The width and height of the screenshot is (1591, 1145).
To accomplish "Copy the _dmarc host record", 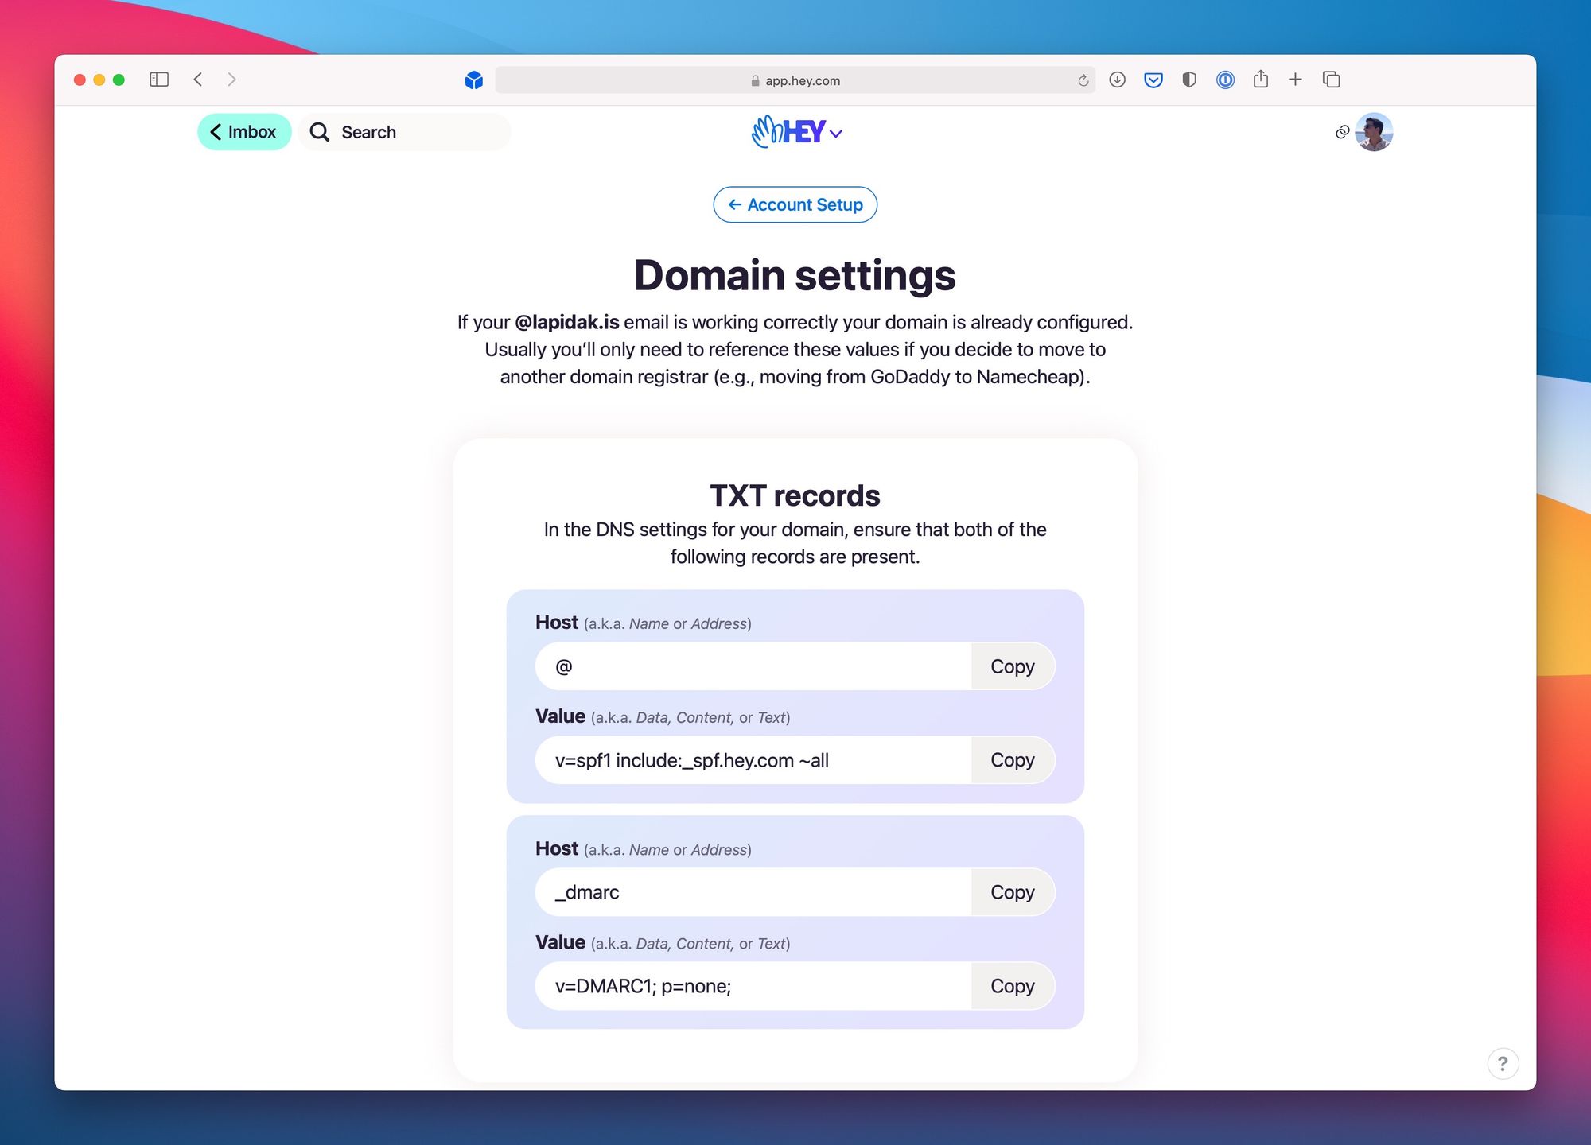I will [x=1012, y=892].
